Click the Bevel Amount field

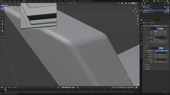(x=160, y=55)
